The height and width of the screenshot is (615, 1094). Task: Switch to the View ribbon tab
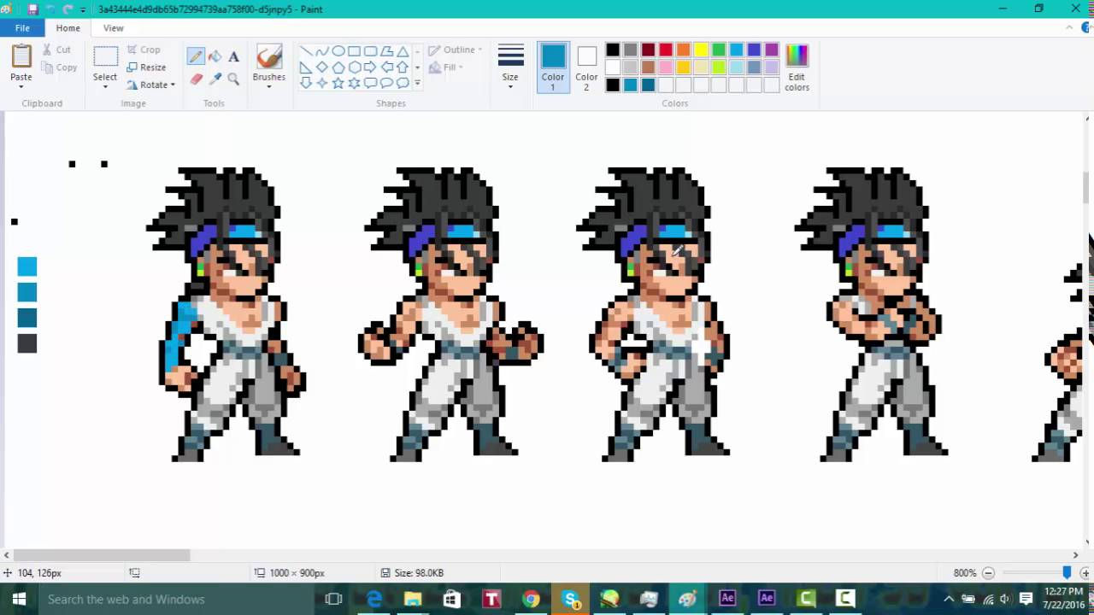click(x=113, y=28)
